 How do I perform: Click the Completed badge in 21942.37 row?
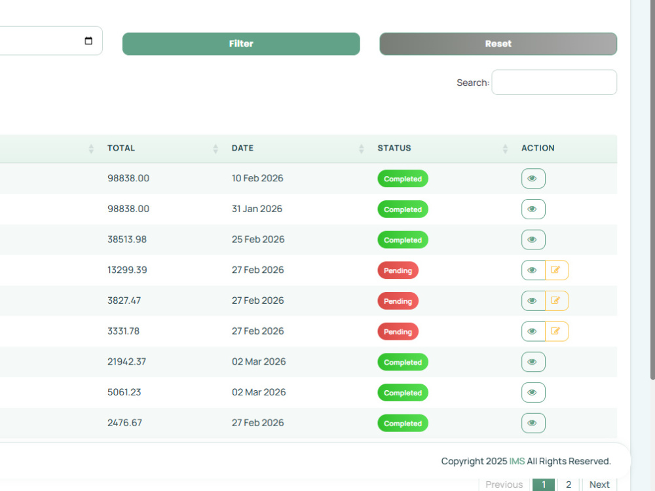(x=403, y=362)
